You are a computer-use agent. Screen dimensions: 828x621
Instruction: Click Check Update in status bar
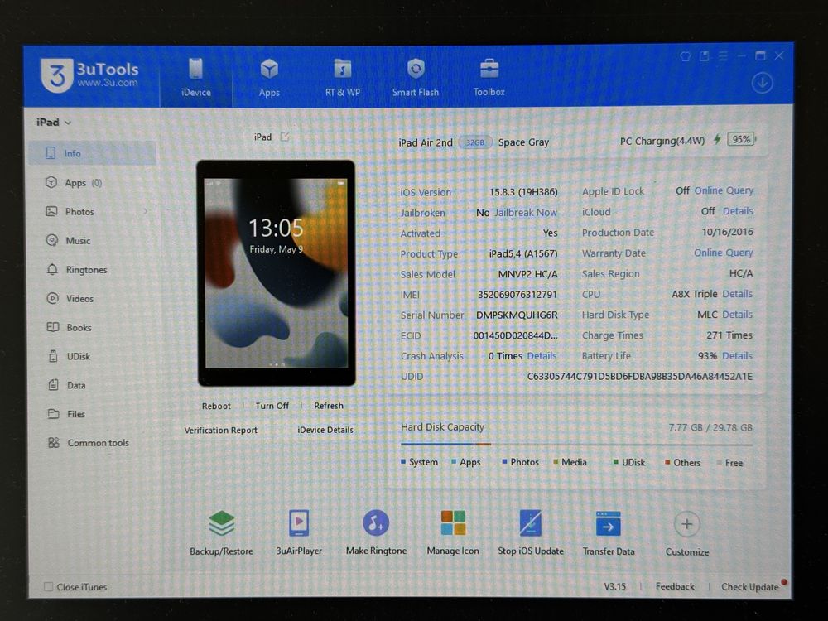click(750, 587)
